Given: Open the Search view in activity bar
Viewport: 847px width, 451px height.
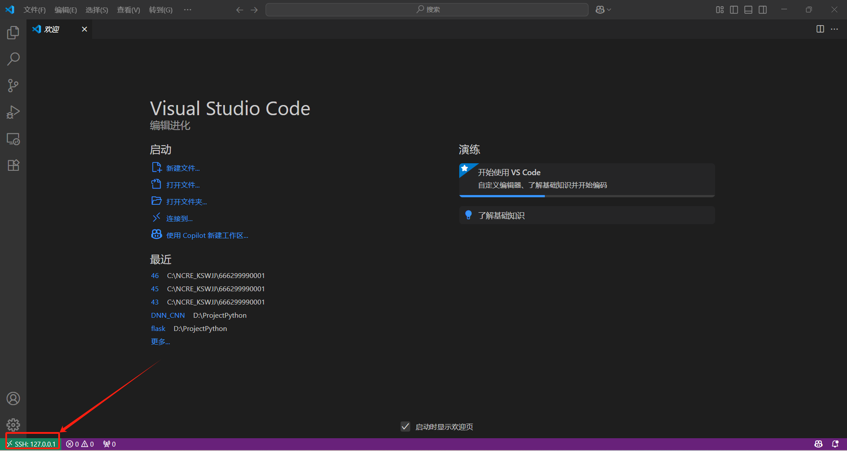Looking at the screenshot, I should tap(13, 59).
